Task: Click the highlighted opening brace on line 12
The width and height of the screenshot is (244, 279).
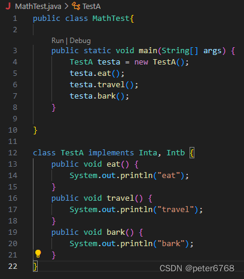Action: (x=192, y=153)
